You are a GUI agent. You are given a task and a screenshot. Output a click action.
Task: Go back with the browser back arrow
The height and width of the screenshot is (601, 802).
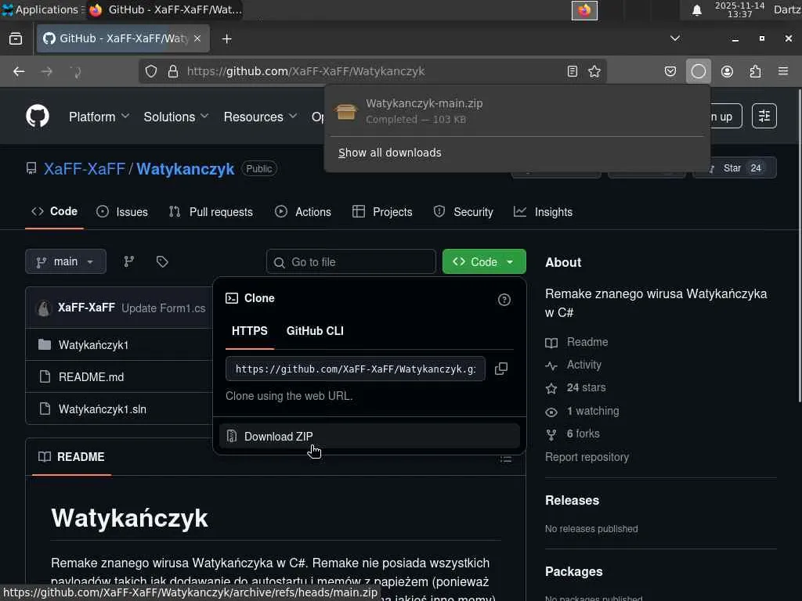(x=19, y=71)
